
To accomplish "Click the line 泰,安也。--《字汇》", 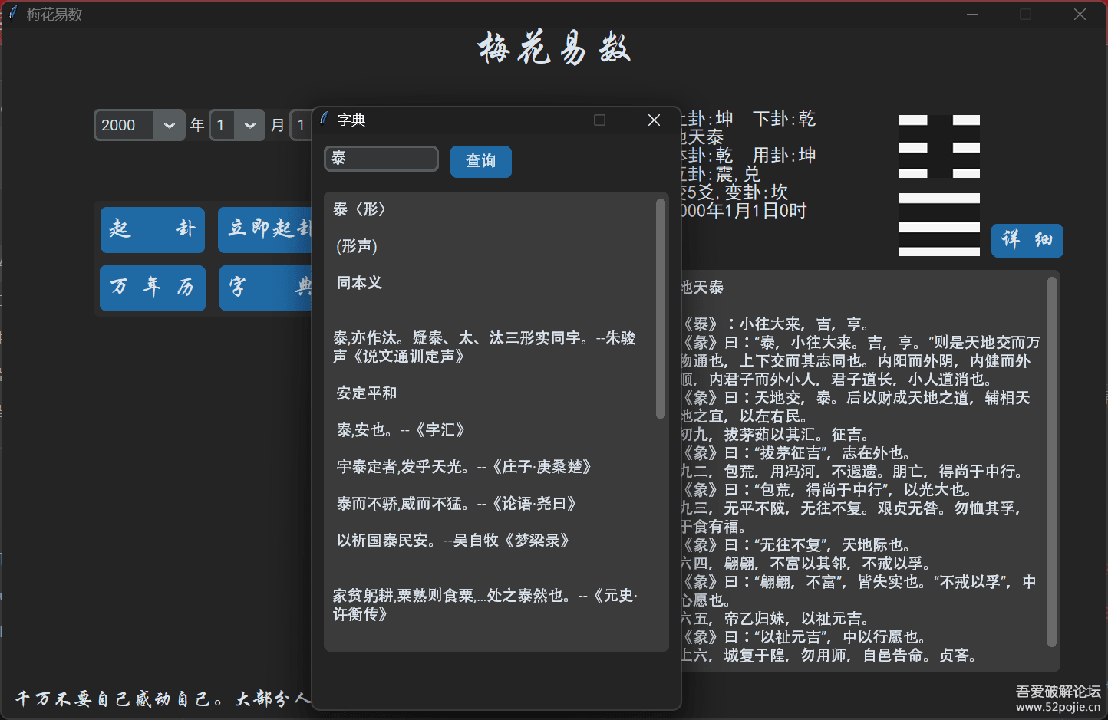I will click(401, 430).
